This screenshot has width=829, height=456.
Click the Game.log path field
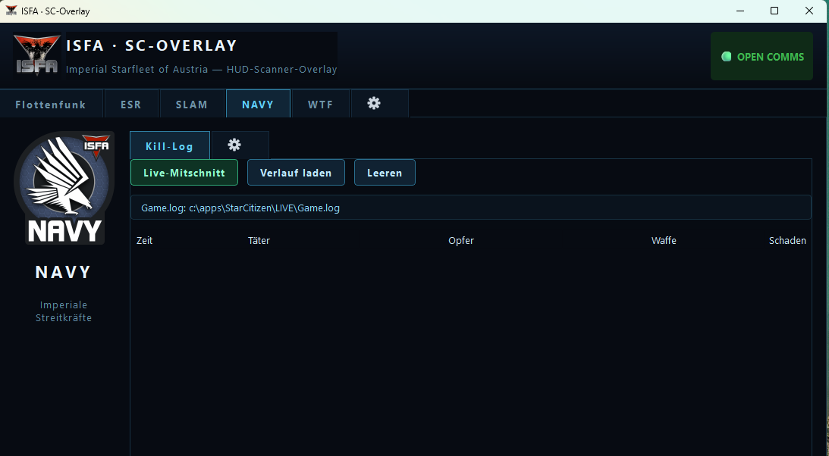point(470,208)
